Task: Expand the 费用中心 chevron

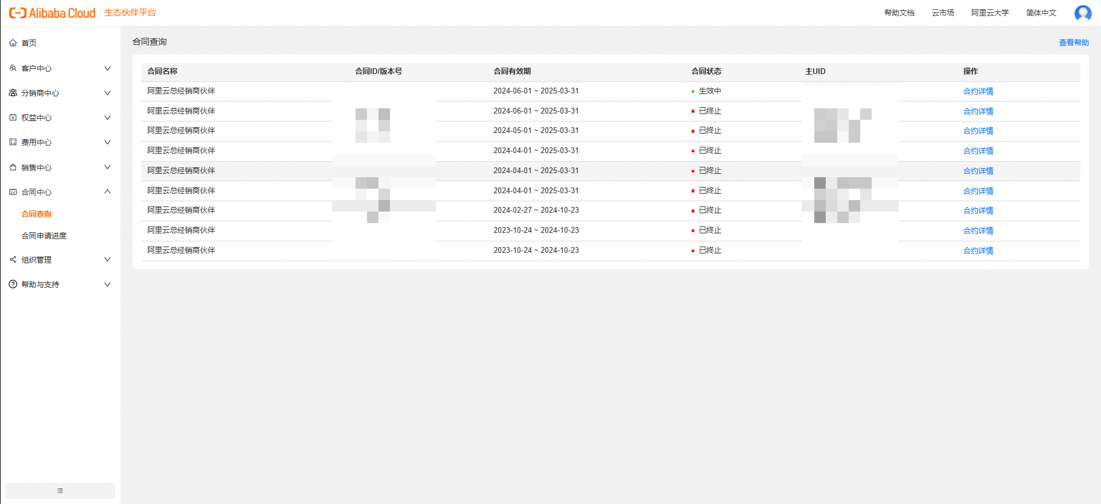Action: [x=107, y=142]
